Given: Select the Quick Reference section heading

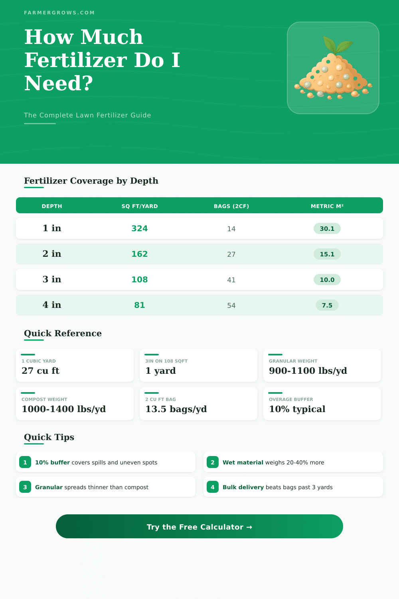Looking at the screenshot, I should click(x=63, y=333).
